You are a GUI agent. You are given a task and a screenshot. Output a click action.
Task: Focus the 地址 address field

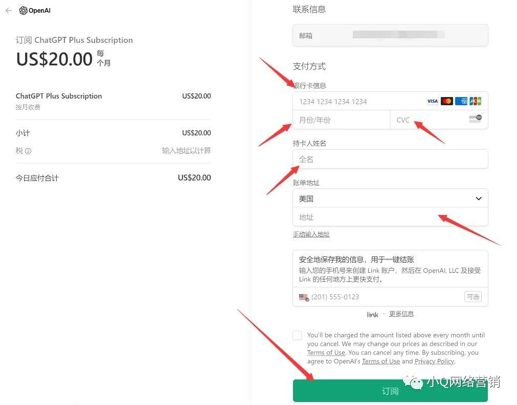(x=390, y=217)
